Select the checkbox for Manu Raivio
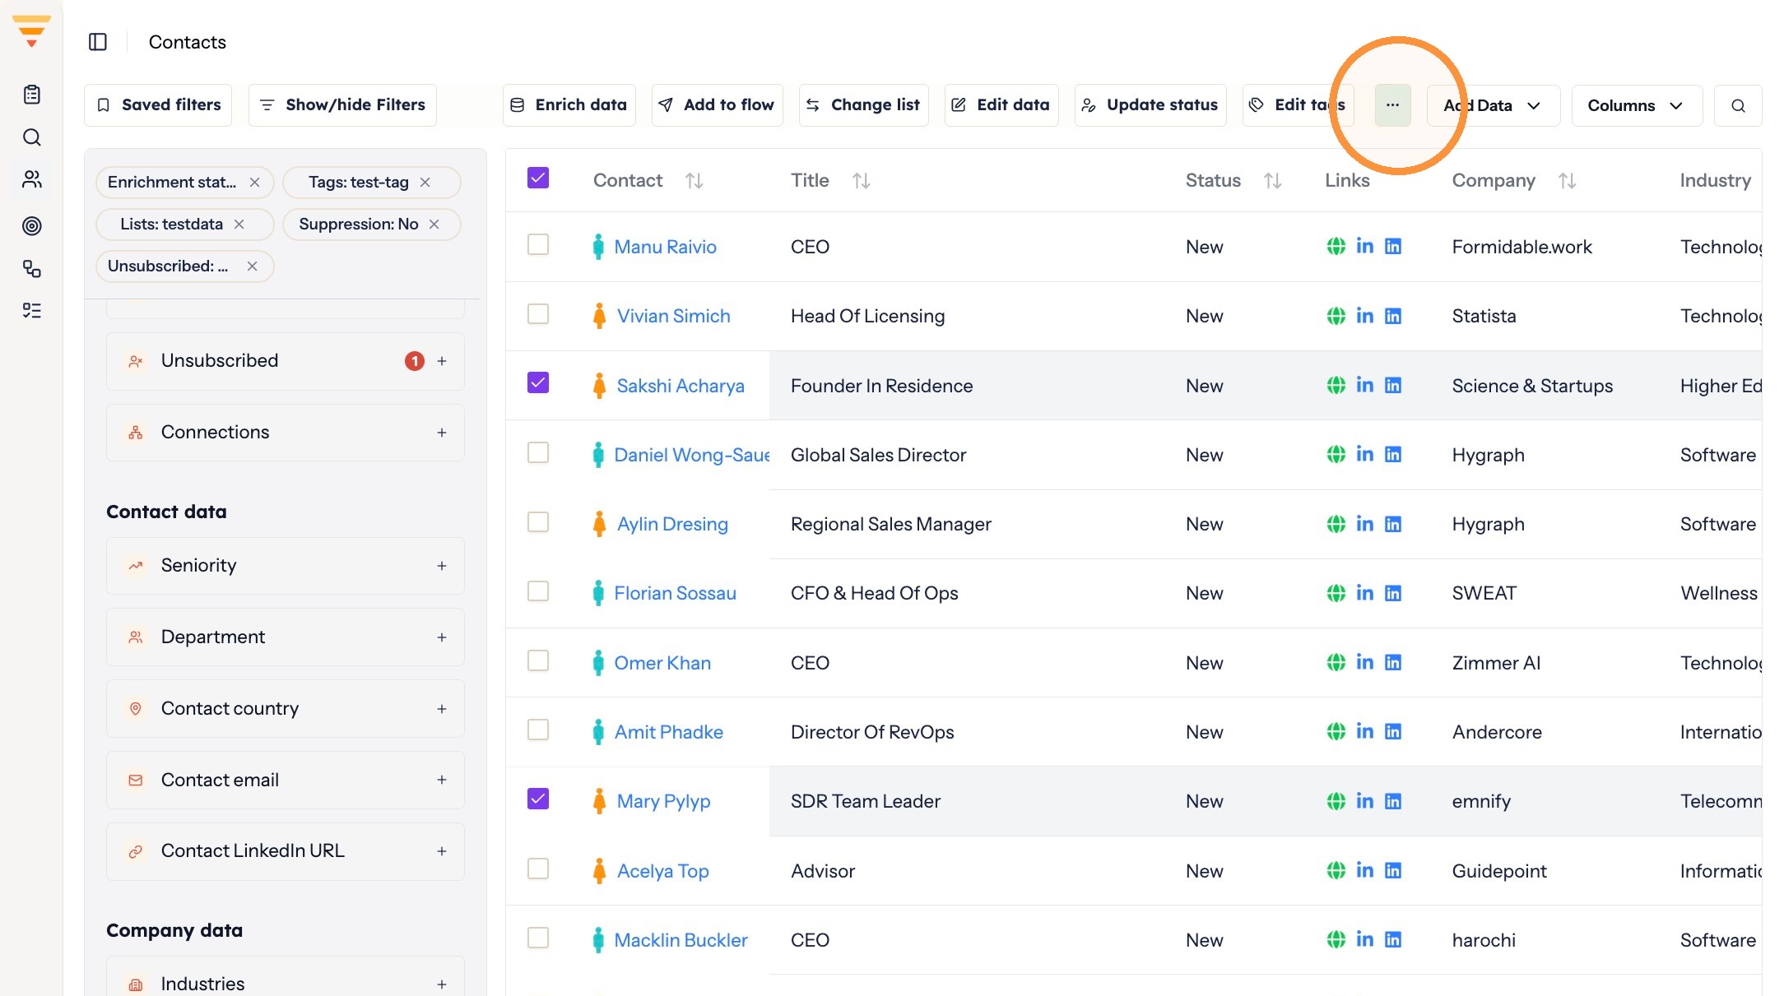 [538, 244]
